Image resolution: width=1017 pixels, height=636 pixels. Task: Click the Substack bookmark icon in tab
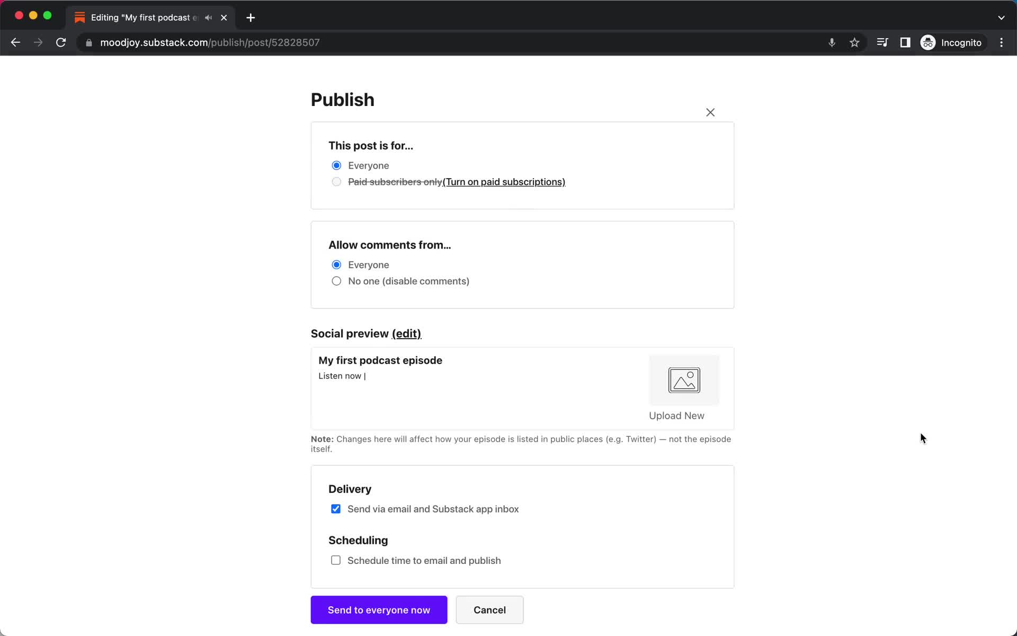(79, 17)
